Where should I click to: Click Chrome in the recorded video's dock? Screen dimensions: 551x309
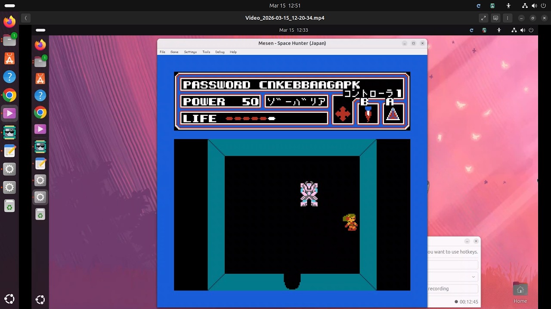pyautogui.click(x=40, y=112)
